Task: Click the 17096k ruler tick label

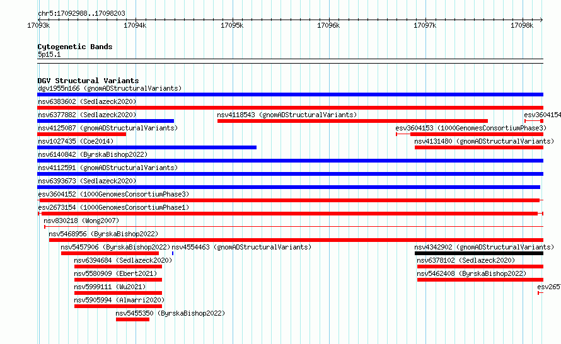Action: (x=328, y=25)
